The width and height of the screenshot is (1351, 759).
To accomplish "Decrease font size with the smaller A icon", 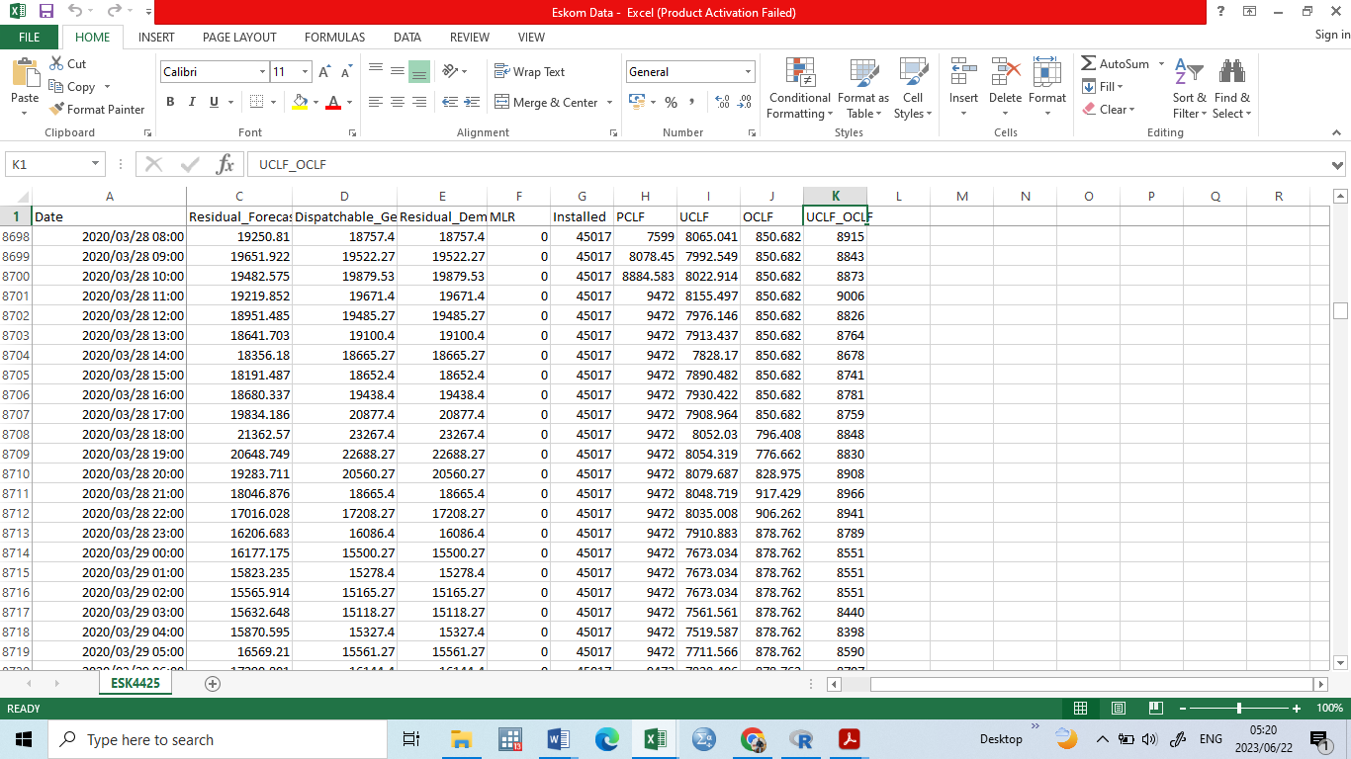I will (x=346, y=72).
